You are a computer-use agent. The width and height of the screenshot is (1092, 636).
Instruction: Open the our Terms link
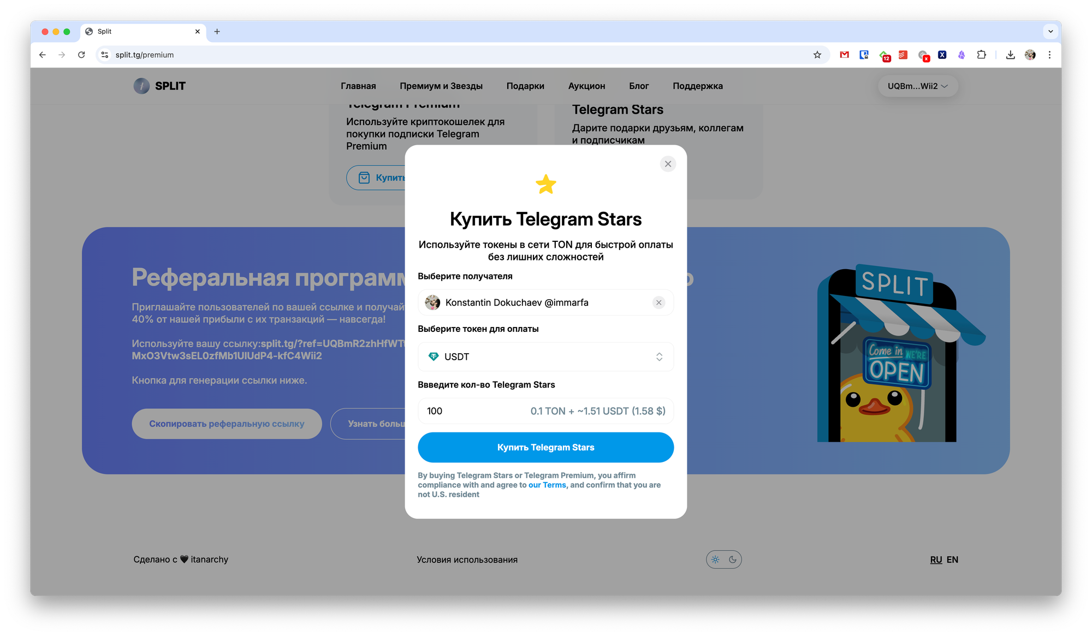point(547,485)
